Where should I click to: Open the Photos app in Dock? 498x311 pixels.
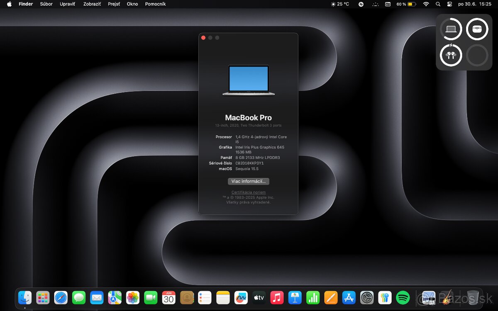[x=133, y=297]
